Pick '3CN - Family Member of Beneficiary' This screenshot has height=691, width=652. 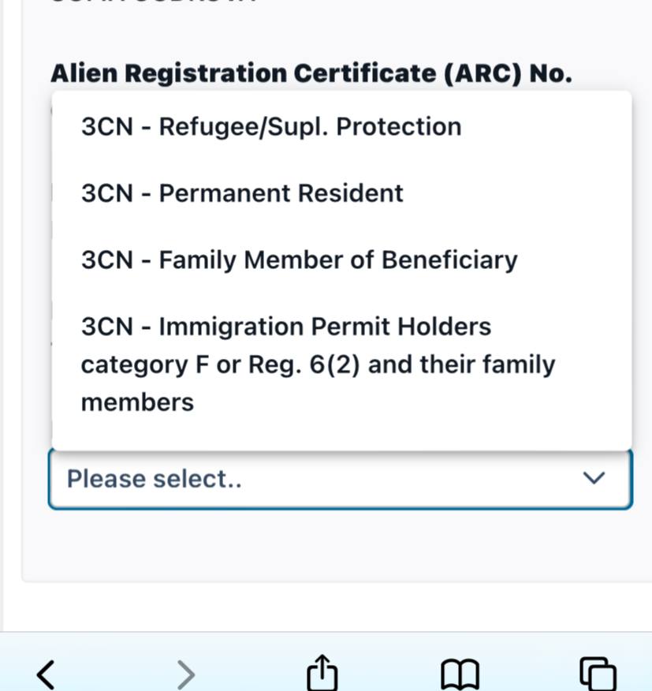tap(299, 260)
